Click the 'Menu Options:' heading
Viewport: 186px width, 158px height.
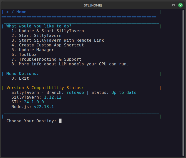(x=22, y=74)
